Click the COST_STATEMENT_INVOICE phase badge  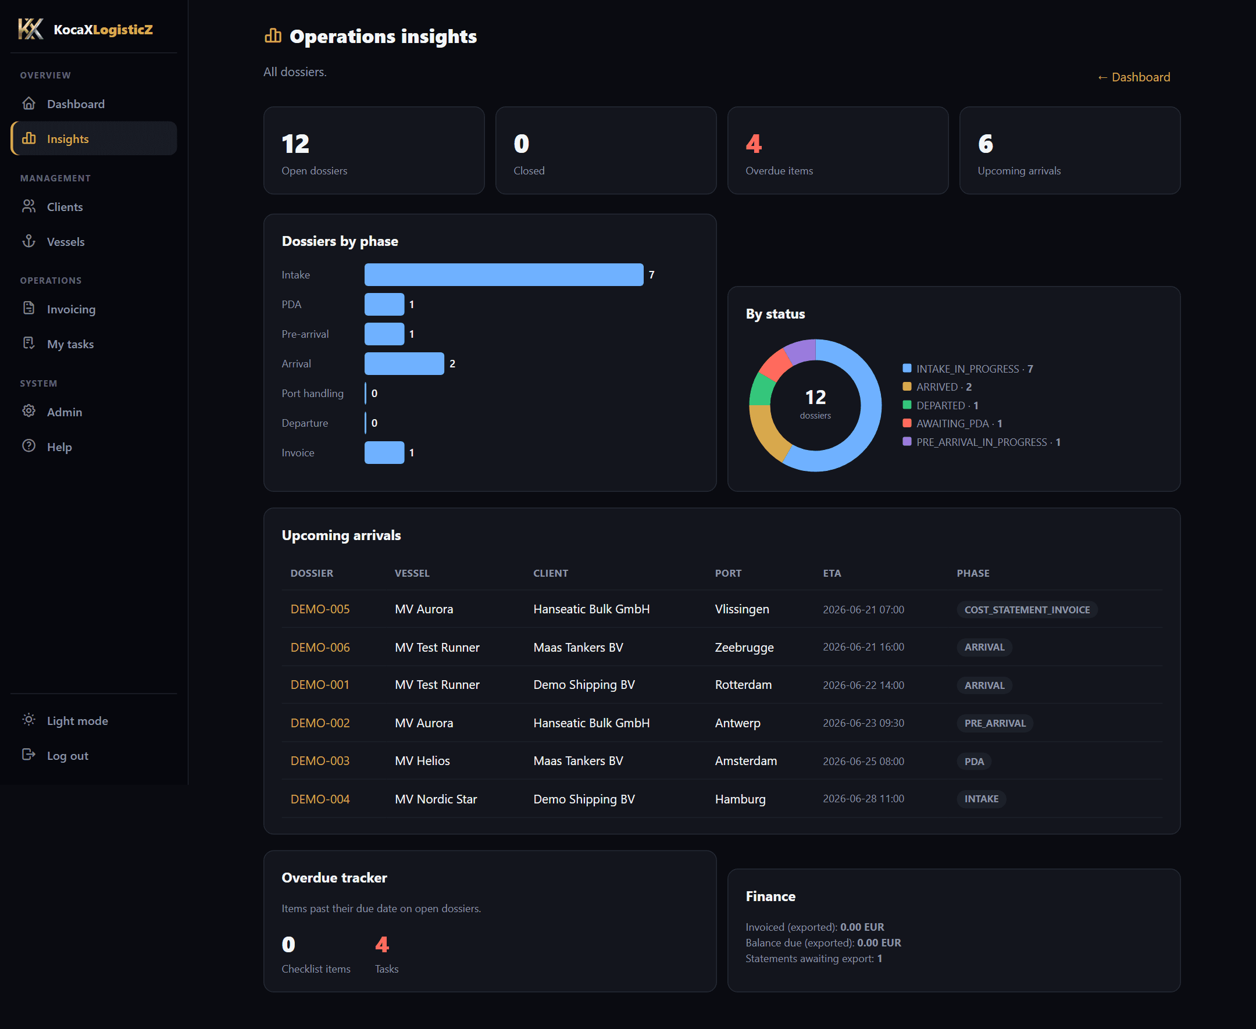click(x=1027, y=609)
